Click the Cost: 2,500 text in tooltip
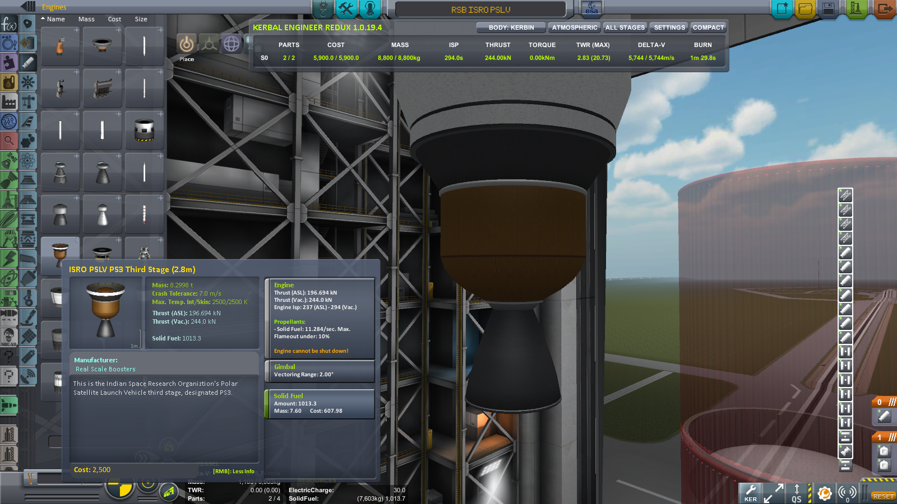Screen dimensions: 897x504 pyautogui.click(x=92, y=470)
